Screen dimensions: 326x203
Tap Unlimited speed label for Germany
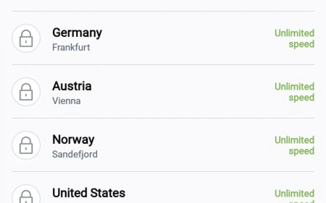(294, 39)
